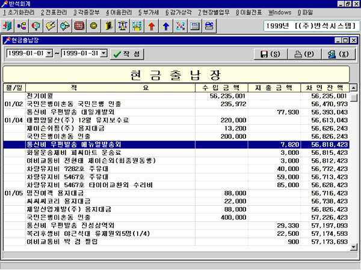Click the 지출금액 column header
361x270 pixels.
274,88
